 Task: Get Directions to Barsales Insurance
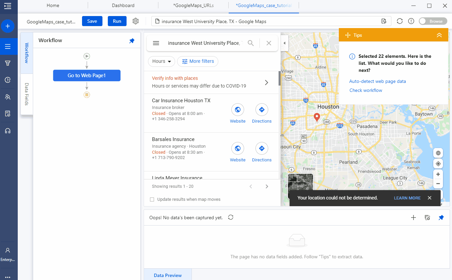pyautogui.click(x=262, y=152)
